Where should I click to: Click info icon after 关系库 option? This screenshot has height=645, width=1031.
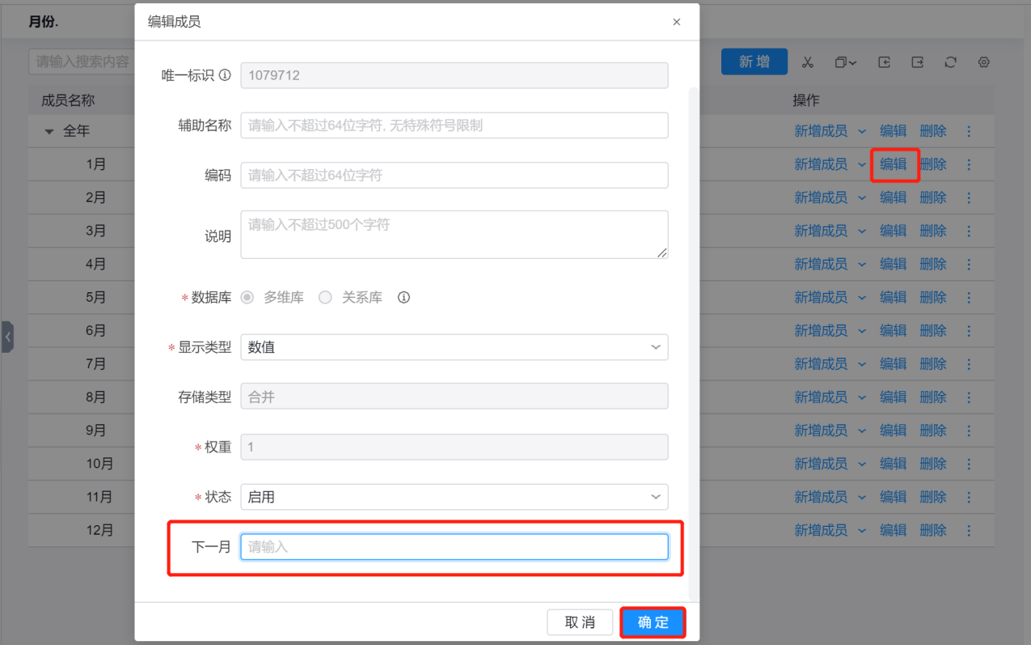click(404, 297)
